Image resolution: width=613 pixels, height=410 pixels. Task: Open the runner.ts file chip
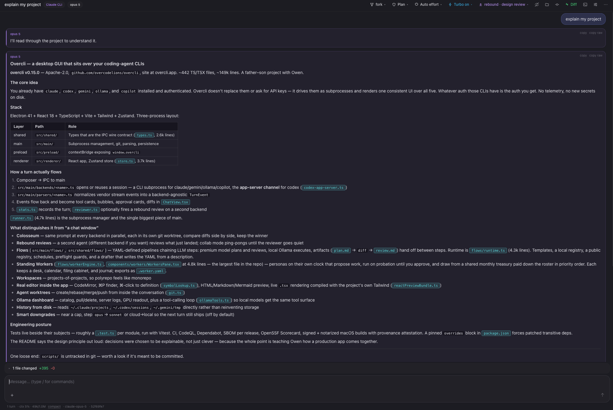pyautogui.click(x=22, y=218)
